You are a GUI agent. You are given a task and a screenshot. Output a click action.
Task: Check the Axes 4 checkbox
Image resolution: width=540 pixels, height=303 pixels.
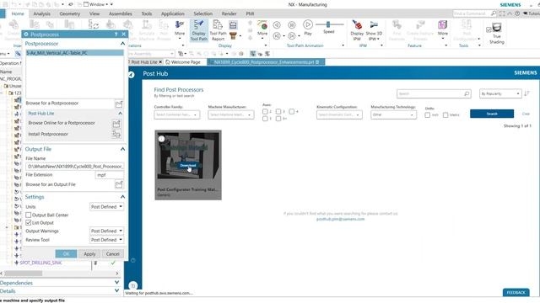(x=292, y=112)
